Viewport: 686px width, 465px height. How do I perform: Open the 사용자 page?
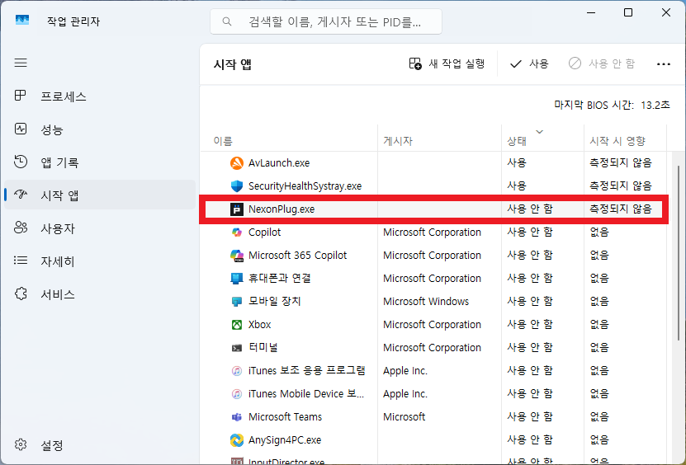(100, 228)
